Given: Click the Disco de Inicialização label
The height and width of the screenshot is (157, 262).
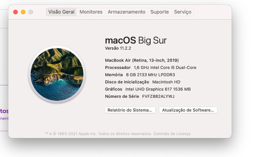Looking at the screenshot, I should coord(127,82).
